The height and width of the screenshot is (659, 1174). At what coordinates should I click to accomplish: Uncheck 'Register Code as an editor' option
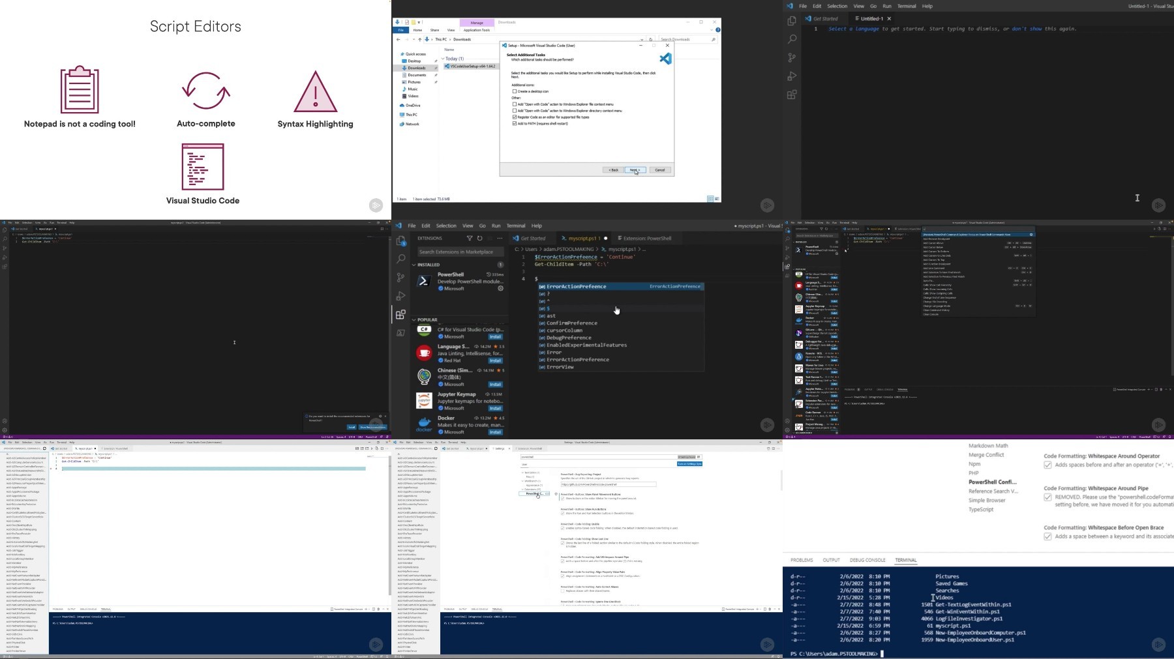click(515, 117)
